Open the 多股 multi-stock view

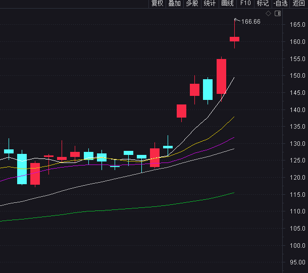click(x=192, y=4)
